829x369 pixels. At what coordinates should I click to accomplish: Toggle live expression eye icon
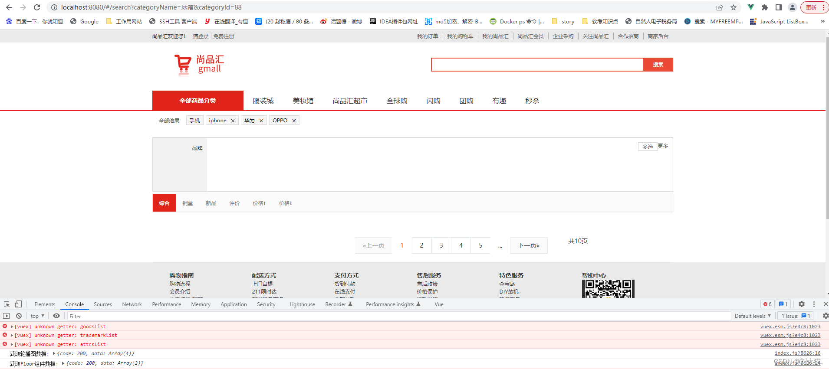coord(56,316)
